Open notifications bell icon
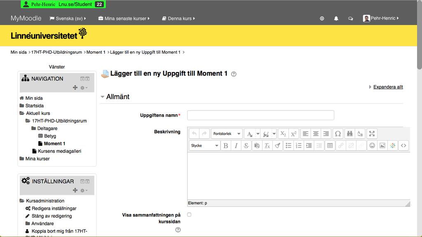 336,19
